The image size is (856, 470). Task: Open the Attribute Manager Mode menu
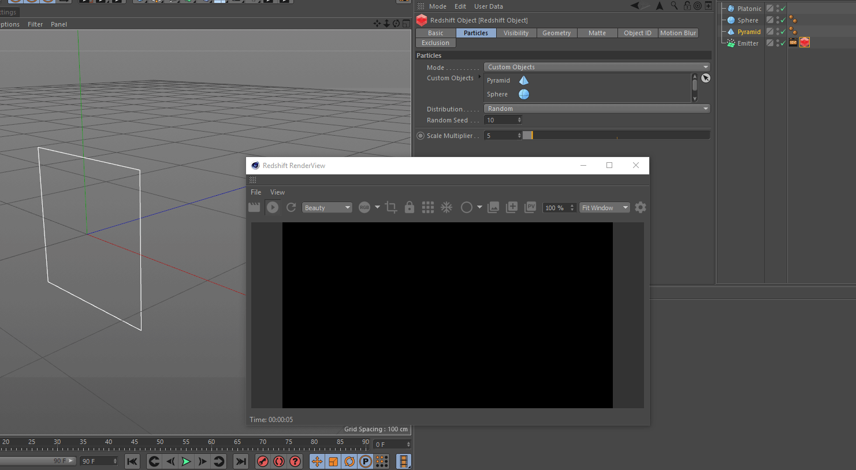438,6
